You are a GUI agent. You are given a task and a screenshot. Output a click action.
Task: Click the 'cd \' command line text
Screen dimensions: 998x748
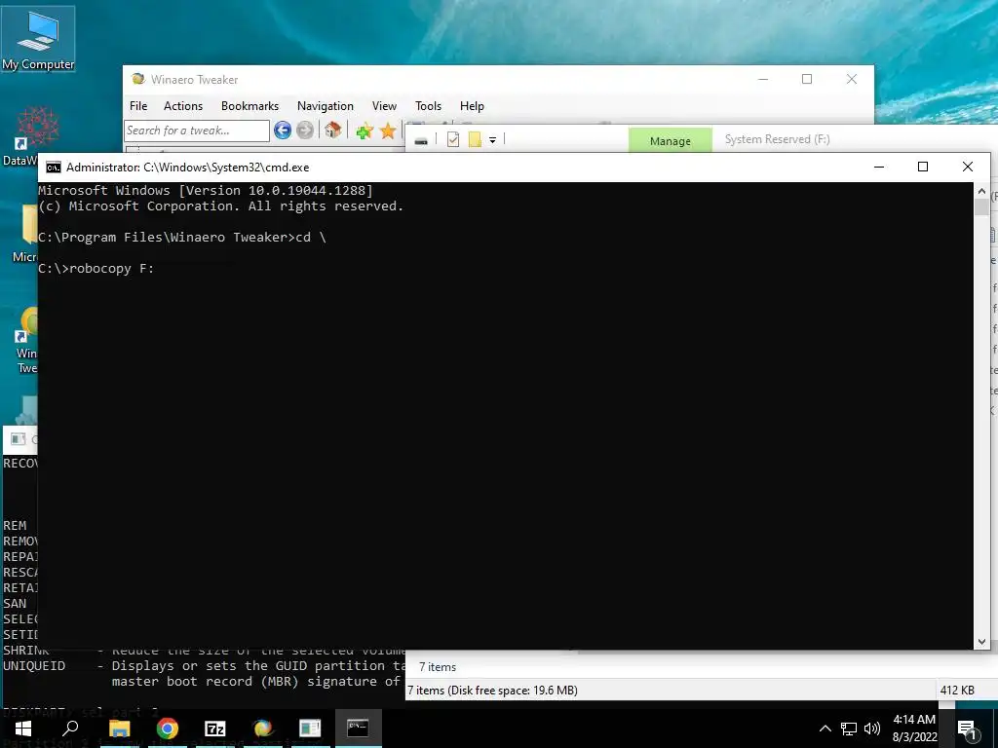(x=311, y=238)
